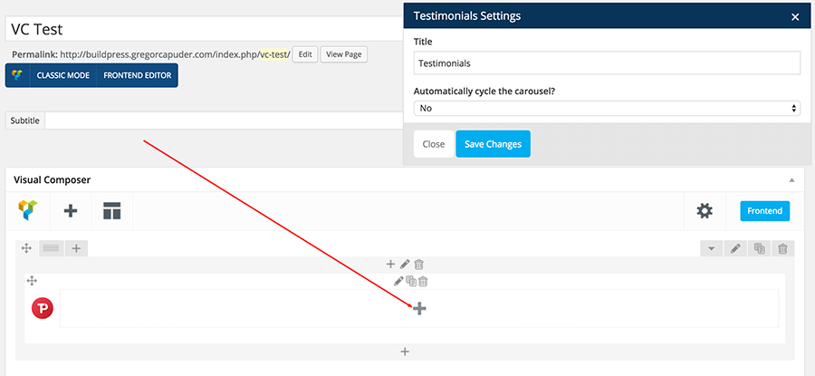The width and height of the screenshot is (815, 376).
Task: Open the templates layout icon in the composer toolbar
Action: tap(111, 211)
